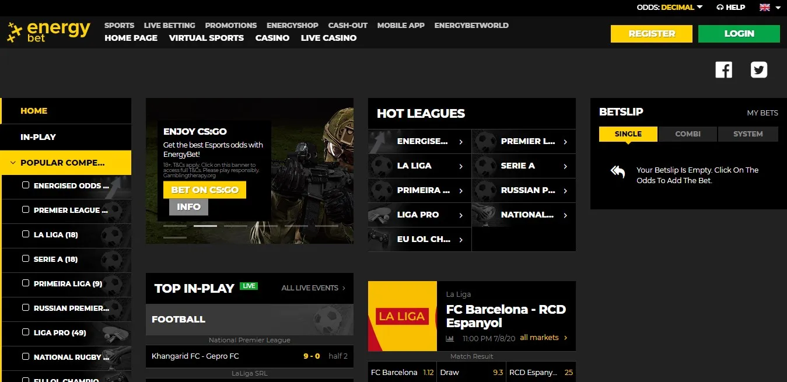
Task: Tick the Premier League checkbox
Action: (26, 210)
